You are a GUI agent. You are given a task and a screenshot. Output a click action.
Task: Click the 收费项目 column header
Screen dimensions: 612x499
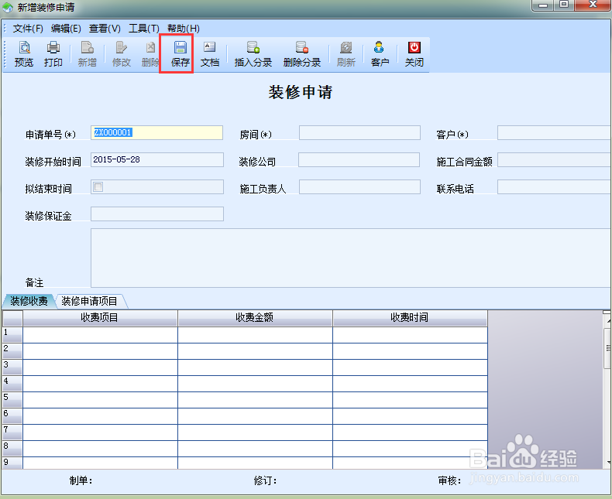coord(100,318)
